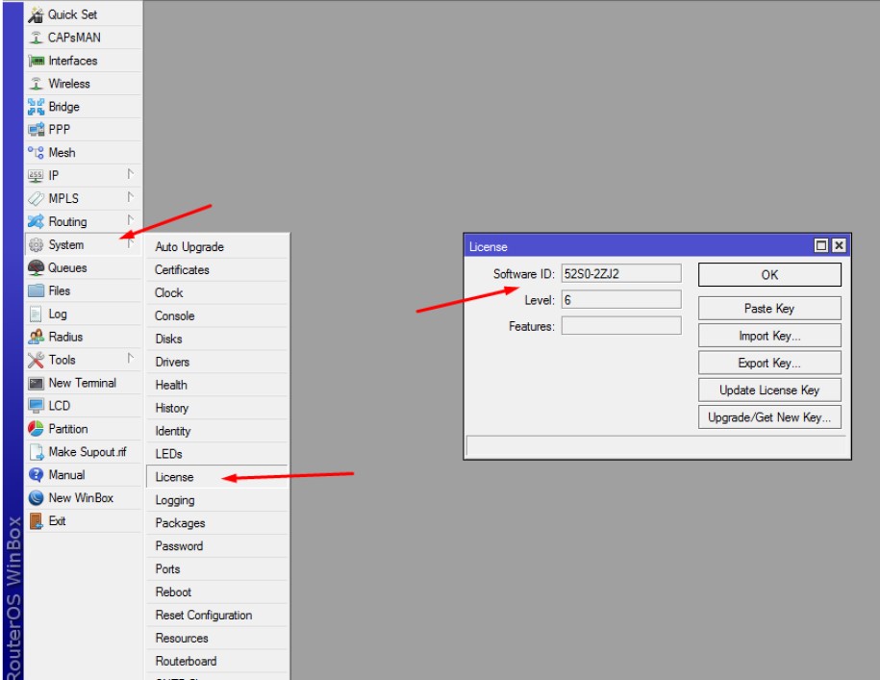
Task: Click the Bridge icon in sidebar
Action: click(36, 107)
